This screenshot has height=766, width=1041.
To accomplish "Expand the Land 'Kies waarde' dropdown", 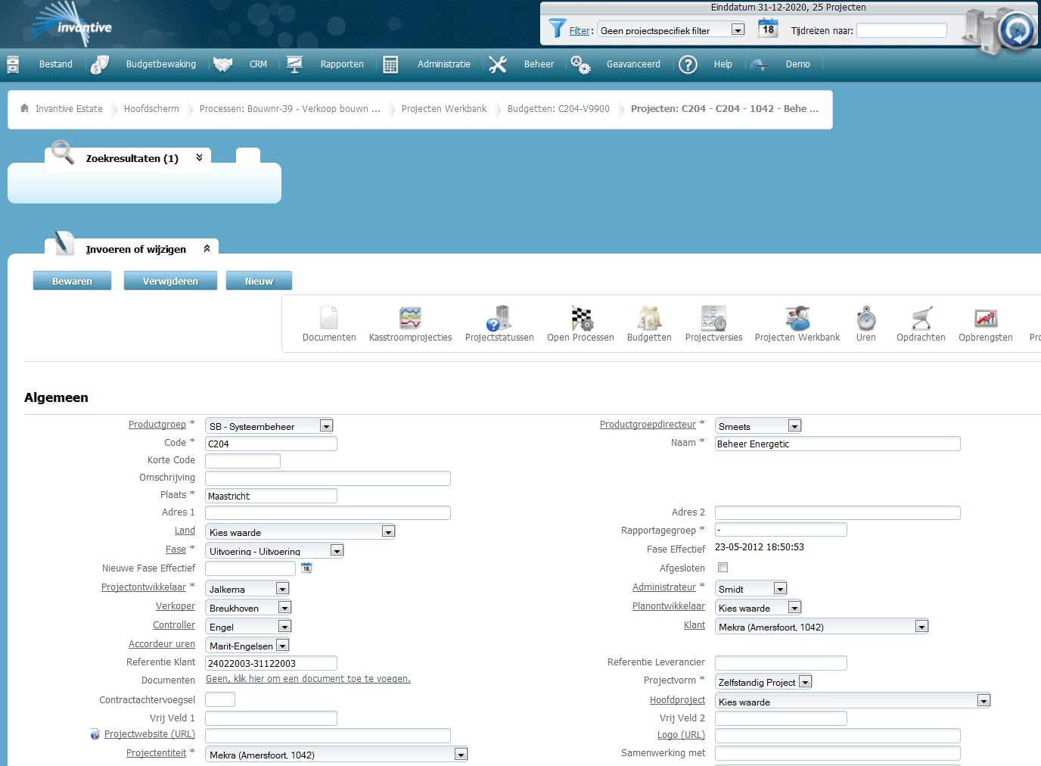I will (x=388, y=531).
